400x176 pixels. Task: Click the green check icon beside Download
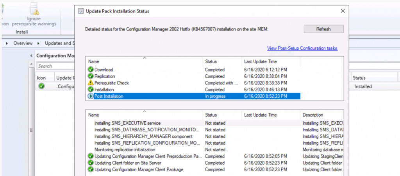coord(91,70)
